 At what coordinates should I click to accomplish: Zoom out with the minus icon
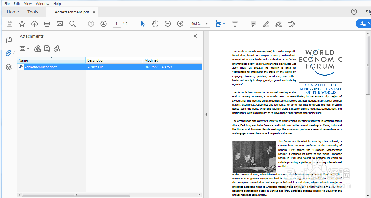pos(168,24)
